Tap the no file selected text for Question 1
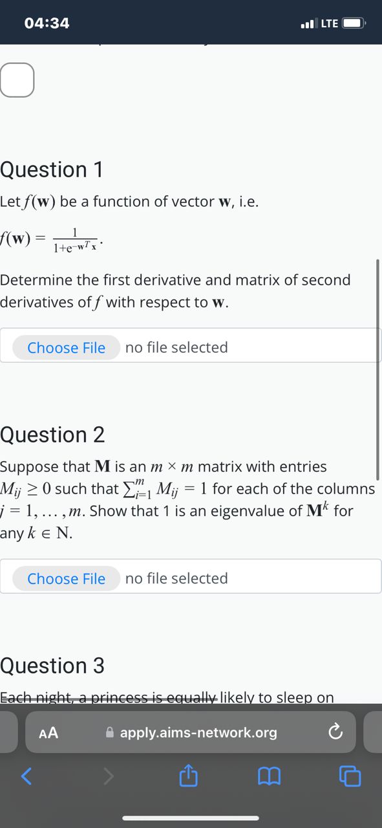 click(x=176, y=347)
